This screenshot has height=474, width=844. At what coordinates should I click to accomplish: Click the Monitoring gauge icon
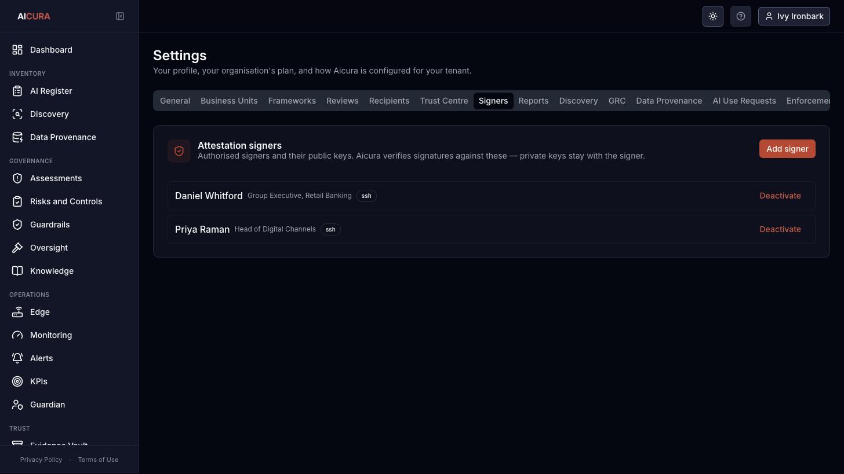(17, 335)
